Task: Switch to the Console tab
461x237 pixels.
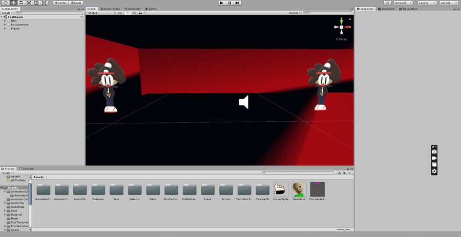Action: pyautogui.click(x=27, y=168)
